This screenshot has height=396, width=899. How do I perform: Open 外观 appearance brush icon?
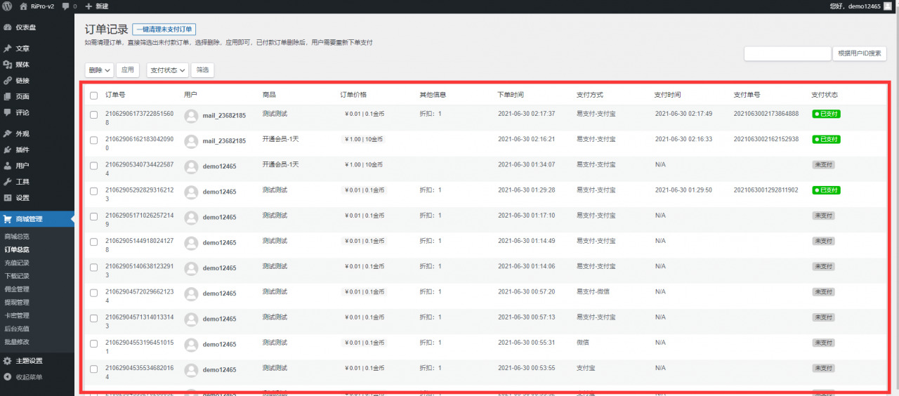[7, 133]
